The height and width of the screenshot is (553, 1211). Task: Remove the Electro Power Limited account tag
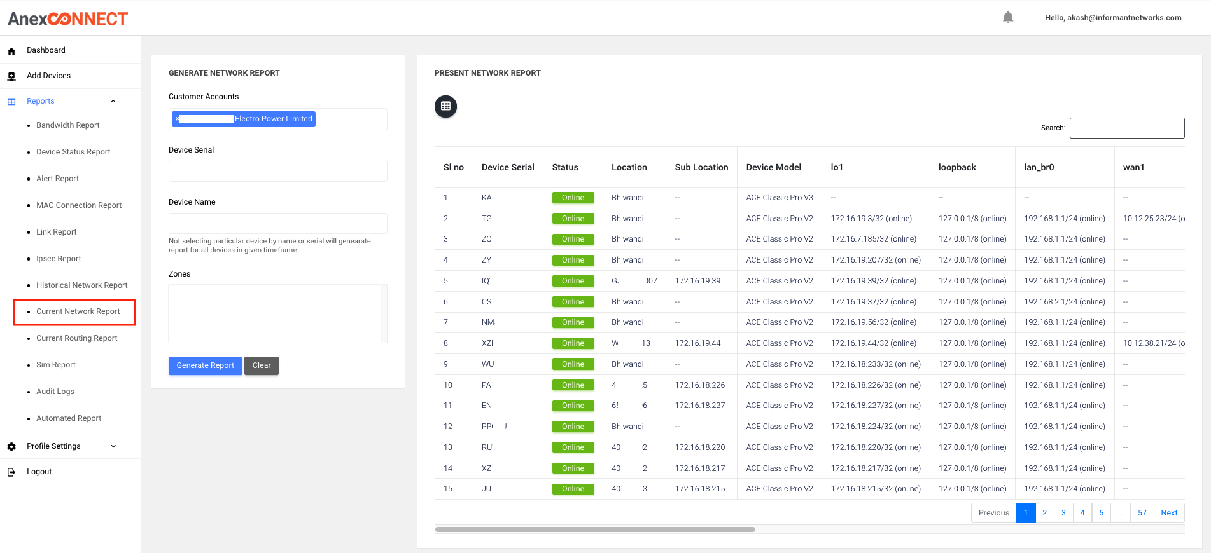pyautogui.click(x=178, y=119)
